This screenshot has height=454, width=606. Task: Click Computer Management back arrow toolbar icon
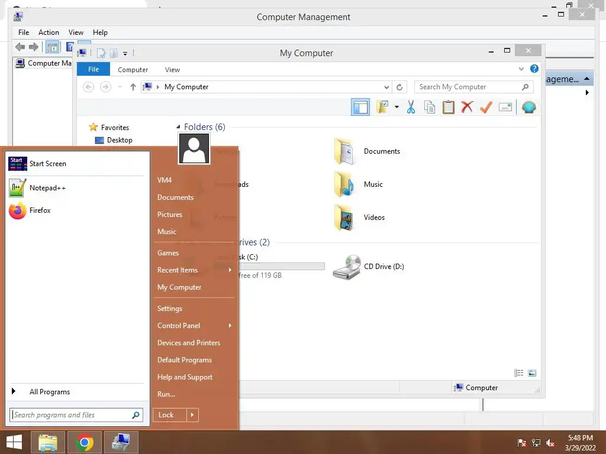click(20, 47)
